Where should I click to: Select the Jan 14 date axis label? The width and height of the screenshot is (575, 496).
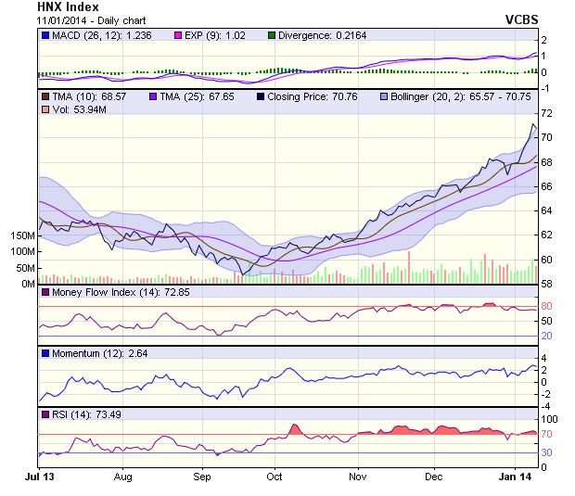click(517, 476)
